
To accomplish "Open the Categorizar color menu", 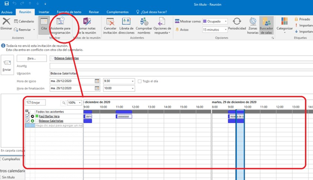I will click(284, 25).
